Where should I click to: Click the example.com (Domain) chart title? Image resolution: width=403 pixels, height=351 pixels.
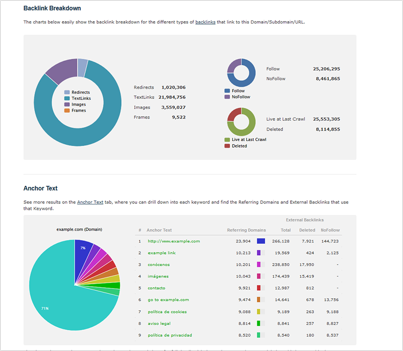click(79, 229)
